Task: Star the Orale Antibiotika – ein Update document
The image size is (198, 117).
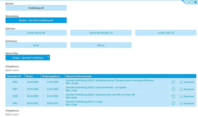Action: [x=173, y=89]
